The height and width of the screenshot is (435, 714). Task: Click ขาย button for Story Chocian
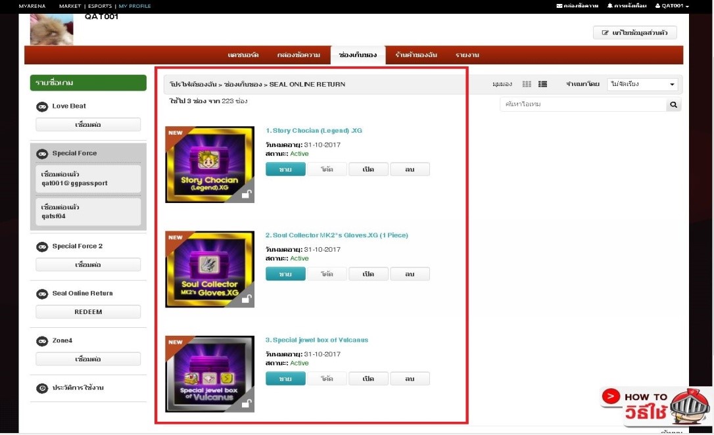(x=285, y=170)
